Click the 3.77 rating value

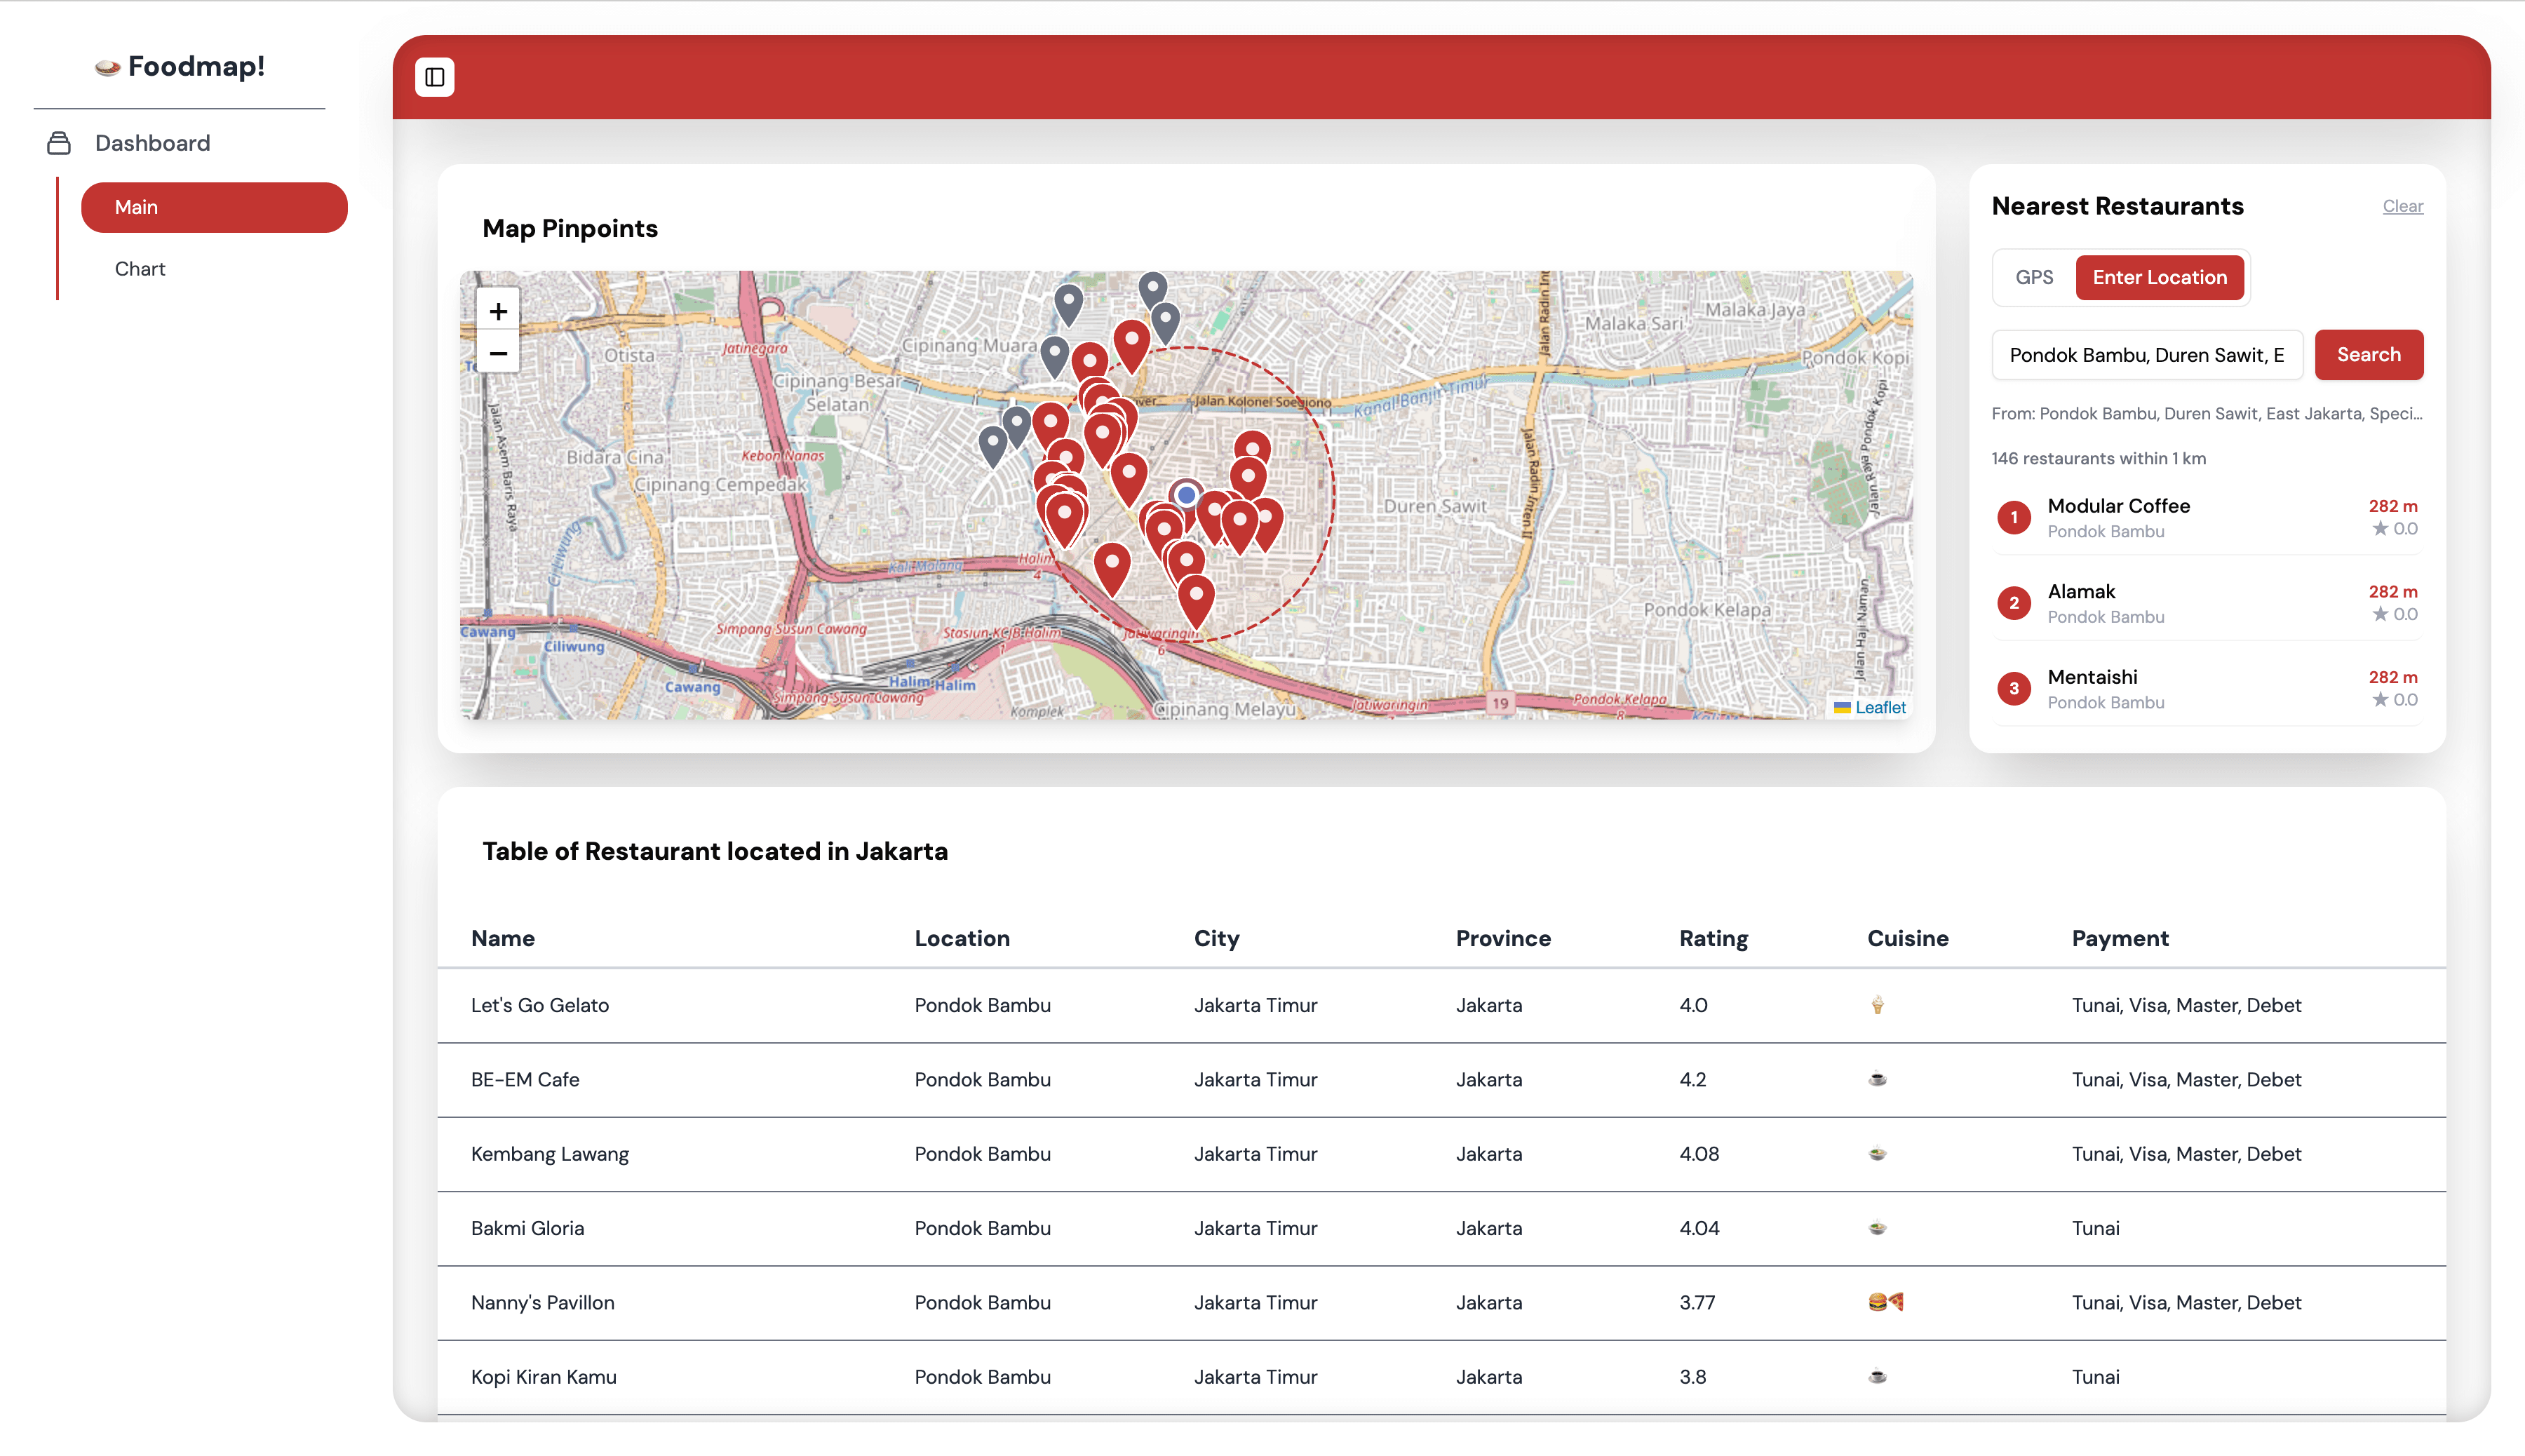click(1697, 1302)
